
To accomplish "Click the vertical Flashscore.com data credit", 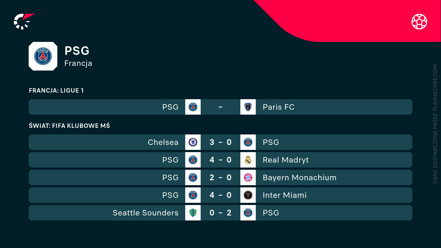I will pyautogui.click(x=435, y=124).
